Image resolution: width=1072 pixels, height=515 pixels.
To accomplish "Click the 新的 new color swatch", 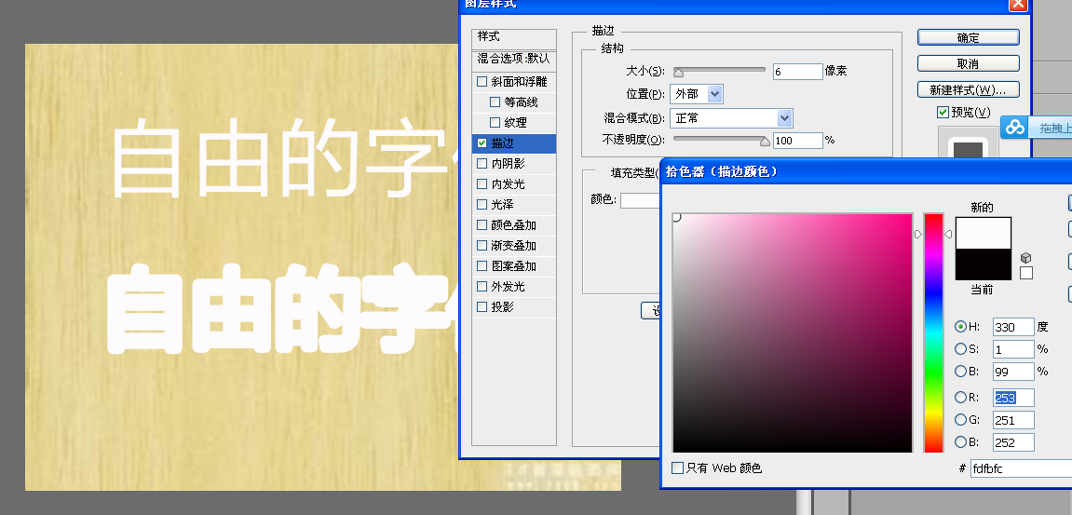I will 984,233.
